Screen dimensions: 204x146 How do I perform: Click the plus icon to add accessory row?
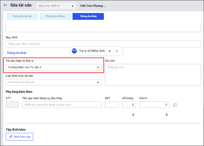click(175, 105)
